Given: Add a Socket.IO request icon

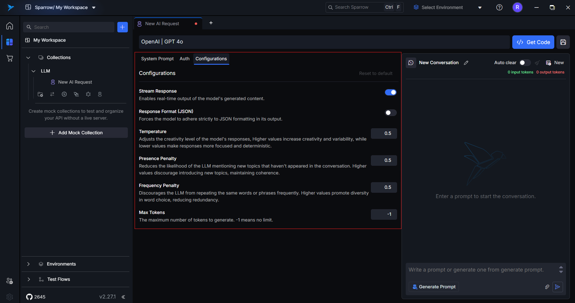Looking at the screenshot, I should point(64,94).
